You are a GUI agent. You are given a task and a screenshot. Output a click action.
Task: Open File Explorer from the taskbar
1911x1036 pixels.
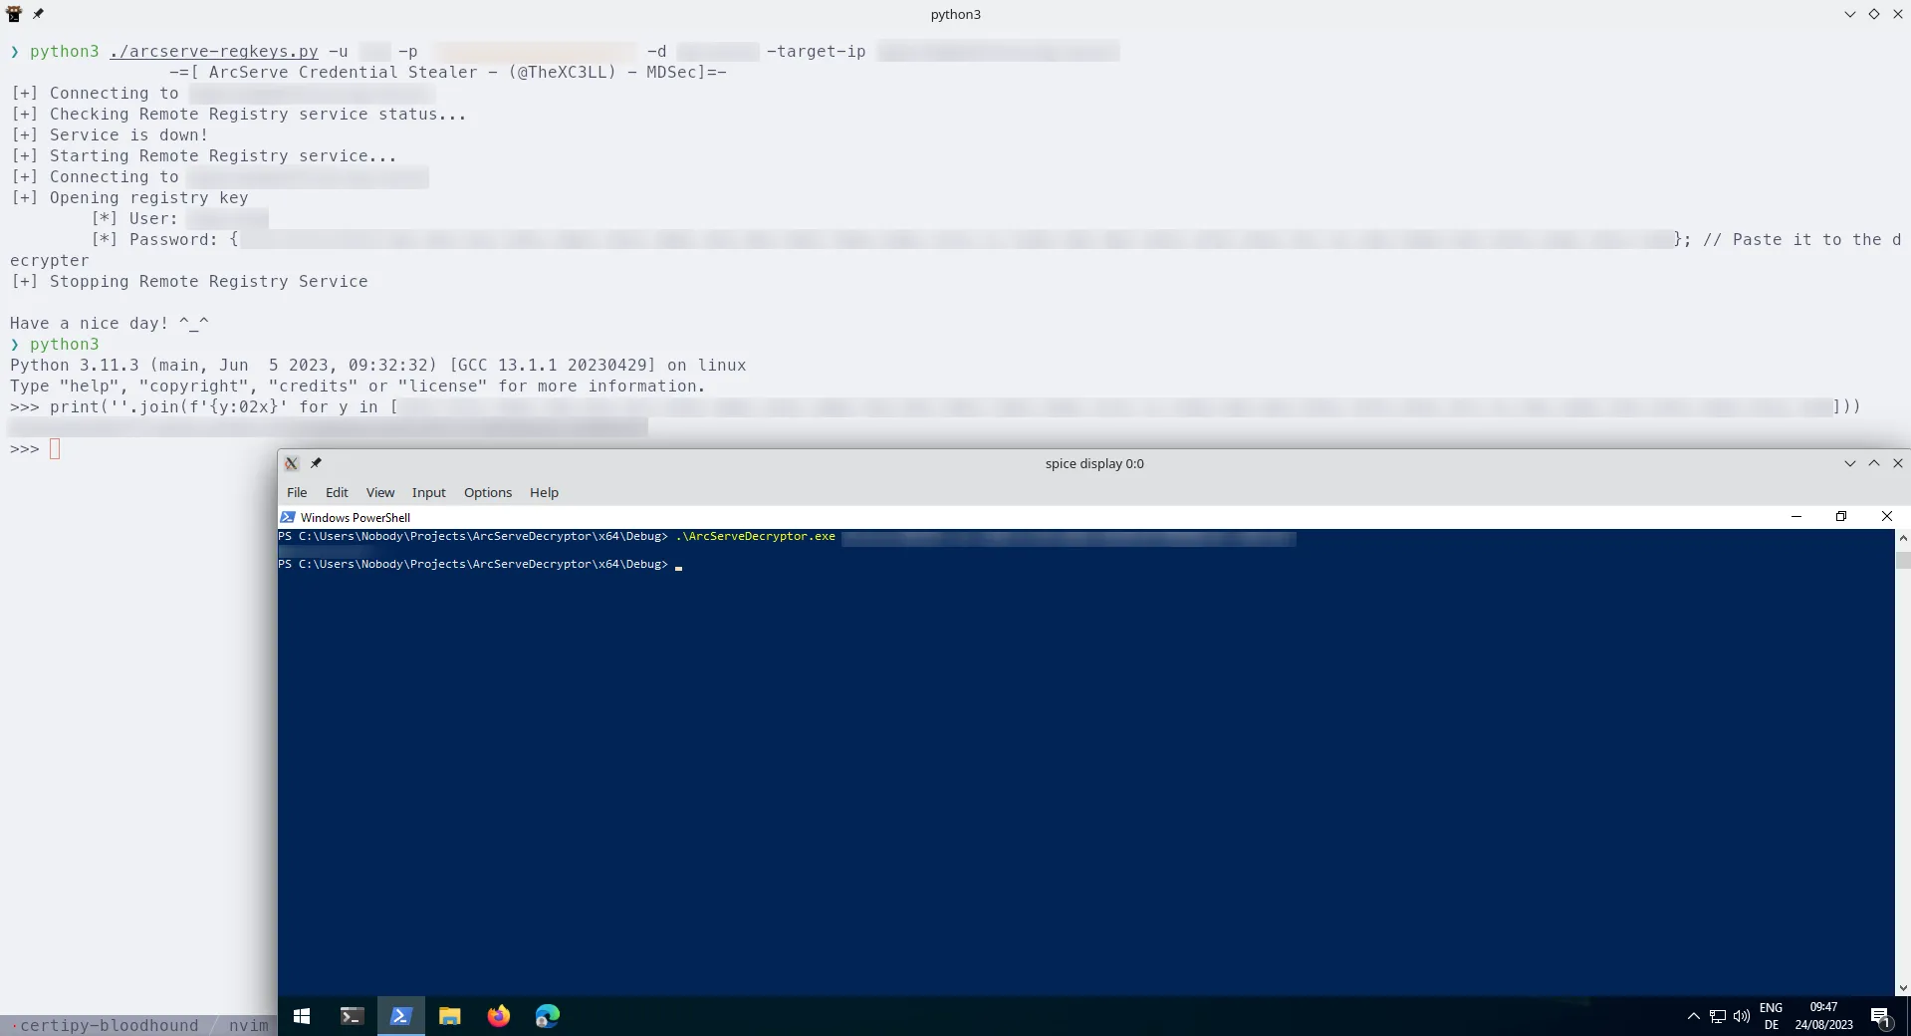[450, 1016]
